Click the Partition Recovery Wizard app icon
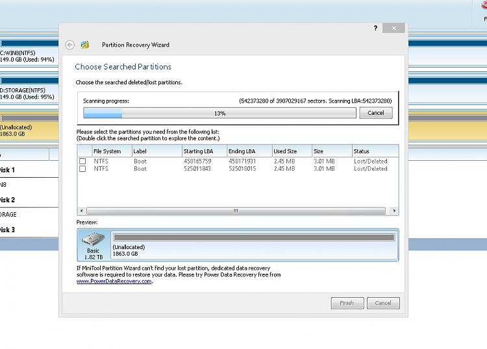This screenshot has height=349, width=487. coord(85,45)
